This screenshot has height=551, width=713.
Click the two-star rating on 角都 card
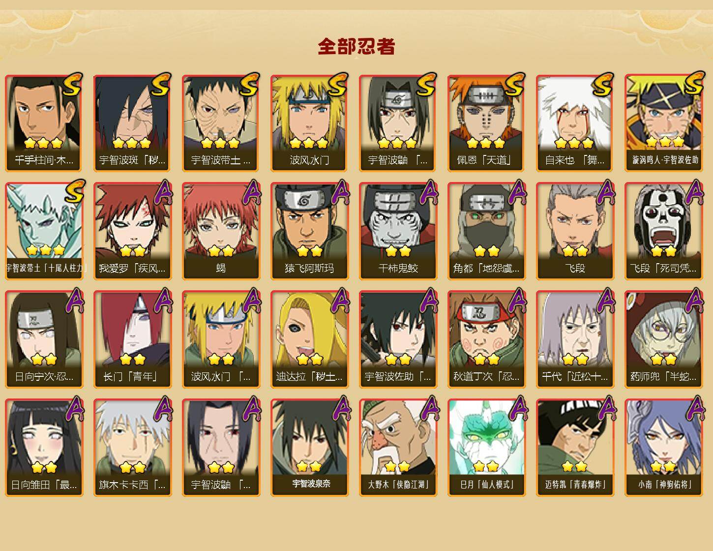[486, 251]
